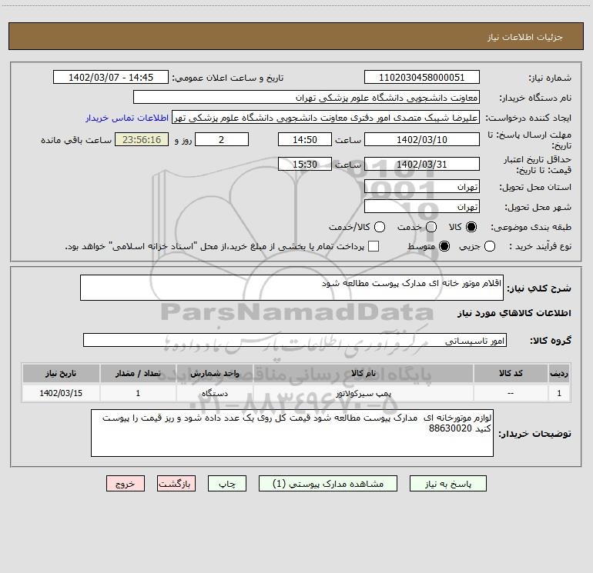This screenshot has width=593, height=573.
Task: Click the توضیحات خریدار text area
Action: tap(292, 433)
